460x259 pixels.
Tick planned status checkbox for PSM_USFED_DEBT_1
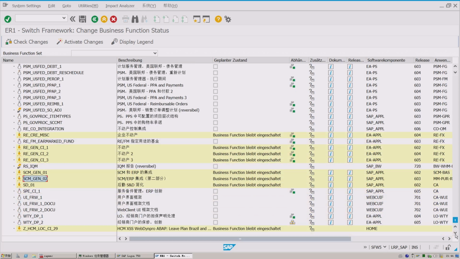point(216,66)
